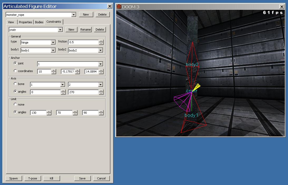Click the coordinates field showing -5.17817

(68, 72)
